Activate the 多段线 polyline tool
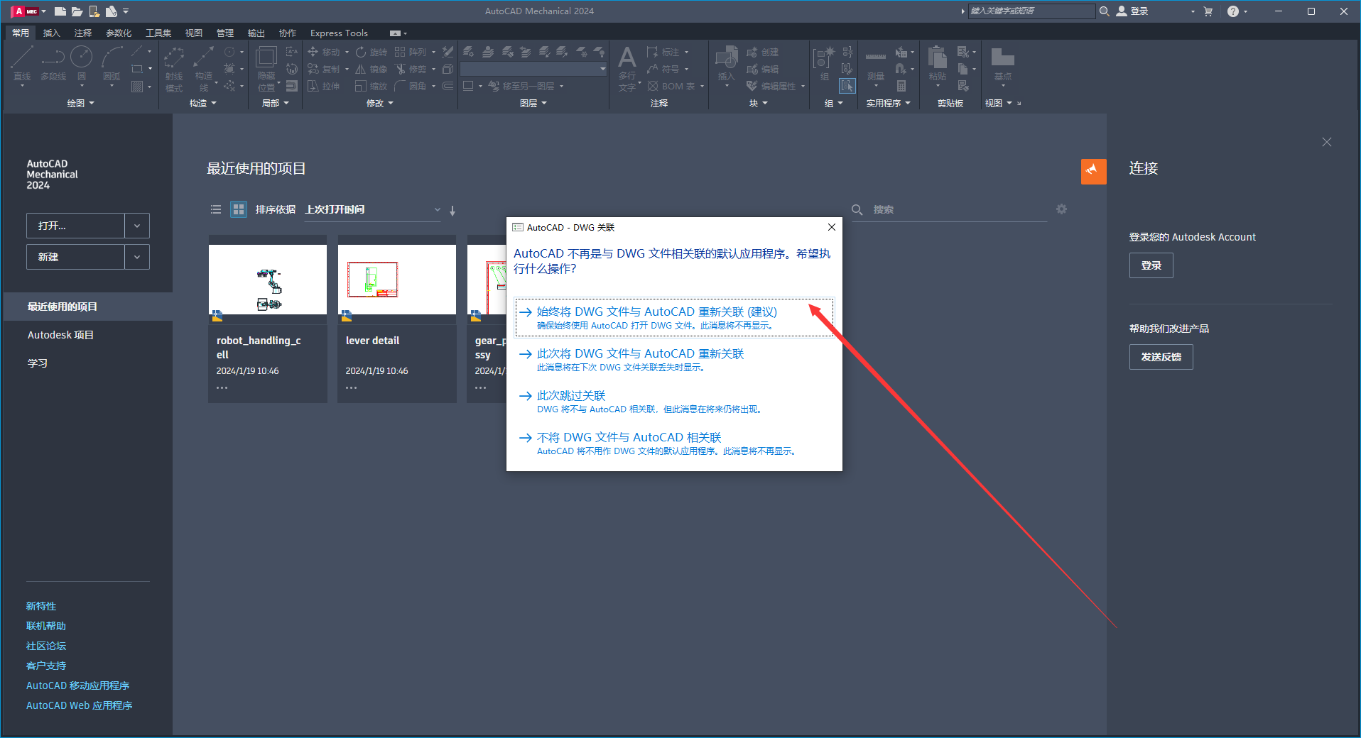Image resolution: width=1361 pixels, height=738 pixels. 52,64
